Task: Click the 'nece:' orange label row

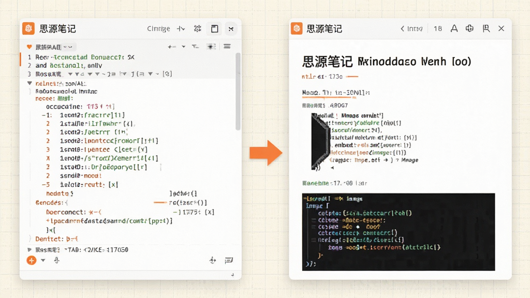Action: coord(54,98)
